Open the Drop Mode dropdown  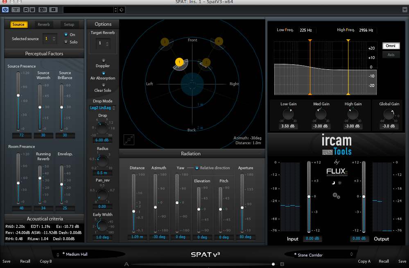point(102,108)
